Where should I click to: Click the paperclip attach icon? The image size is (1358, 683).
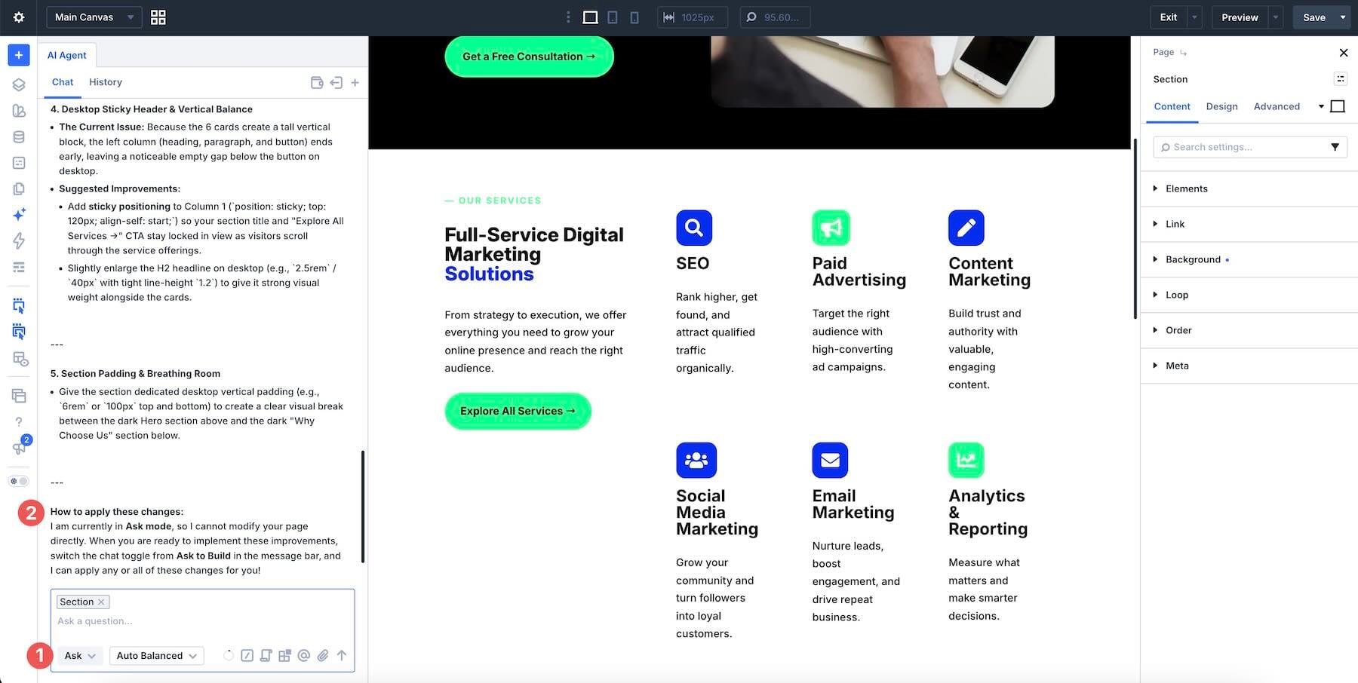pyautogui.click(x=323, y=656)
